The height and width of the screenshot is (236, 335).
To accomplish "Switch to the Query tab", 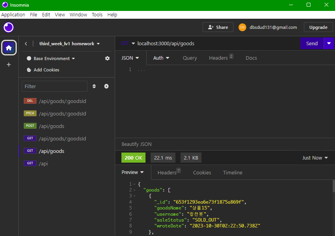I will pos(190,58).
